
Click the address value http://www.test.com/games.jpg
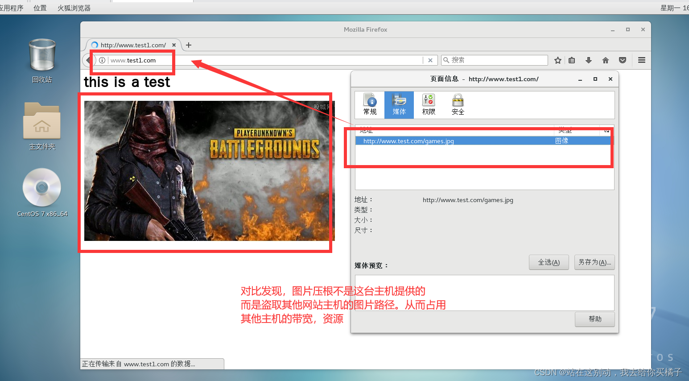468,200
